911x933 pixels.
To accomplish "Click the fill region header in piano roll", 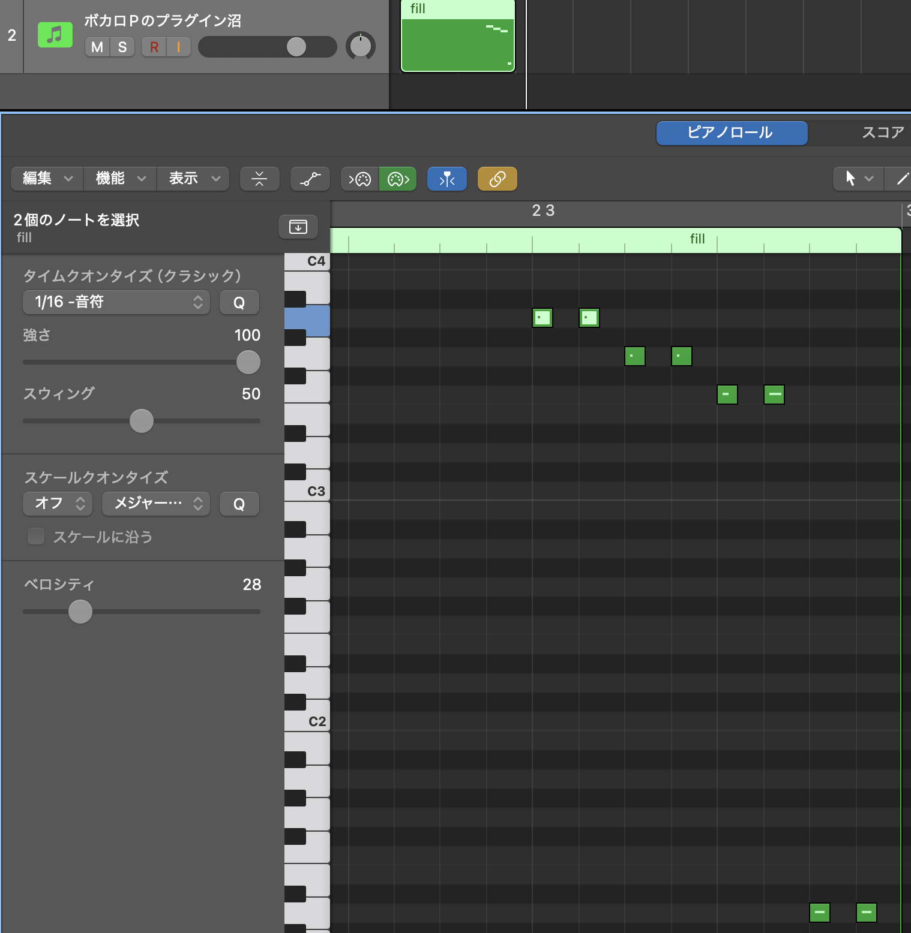I will pos(616,240).
